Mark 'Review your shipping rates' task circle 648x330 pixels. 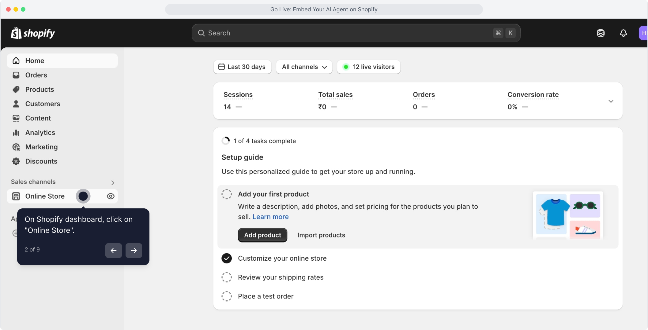(x=227, y=277)
